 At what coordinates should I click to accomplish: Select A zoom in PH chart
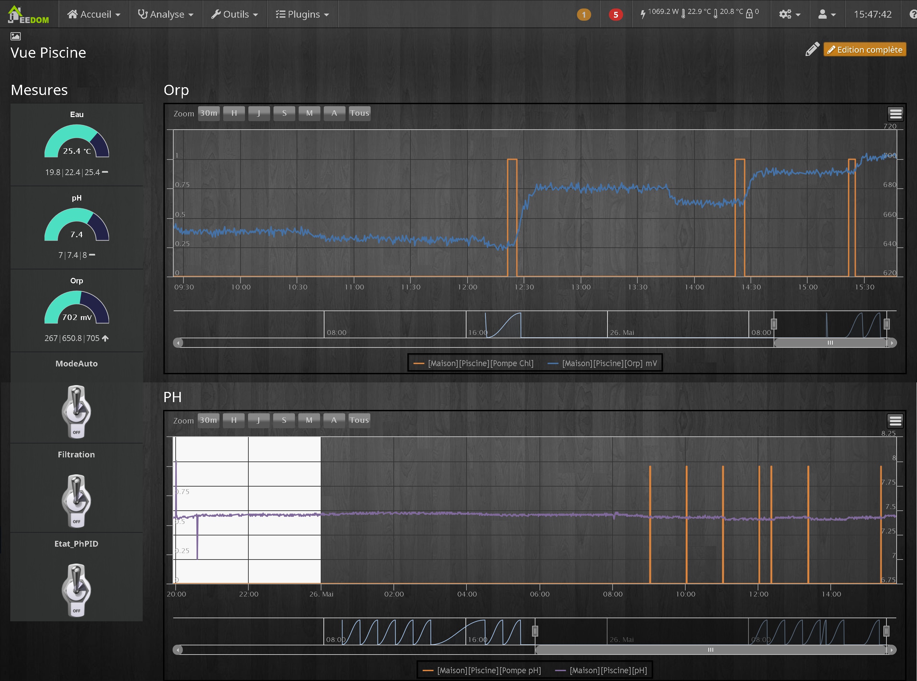[x=334, y=420]
